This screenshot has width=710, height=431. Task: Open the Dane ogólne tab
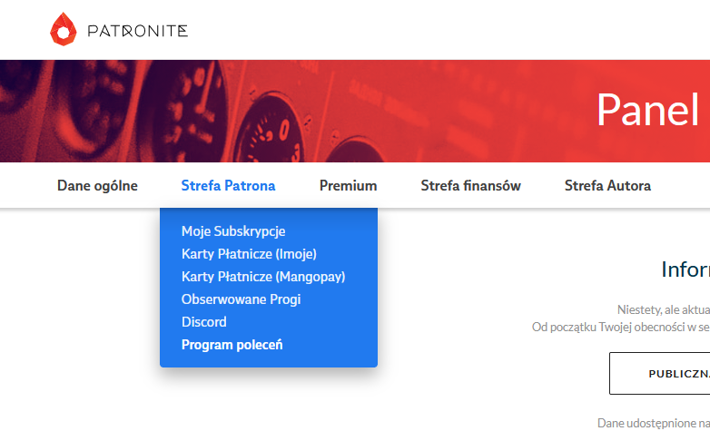coord(97,186)
